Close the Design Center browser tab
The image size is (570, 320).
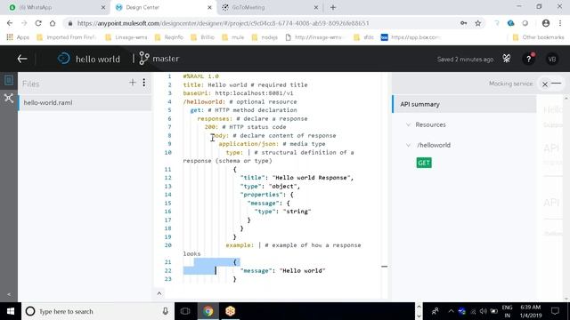point(209,7)
